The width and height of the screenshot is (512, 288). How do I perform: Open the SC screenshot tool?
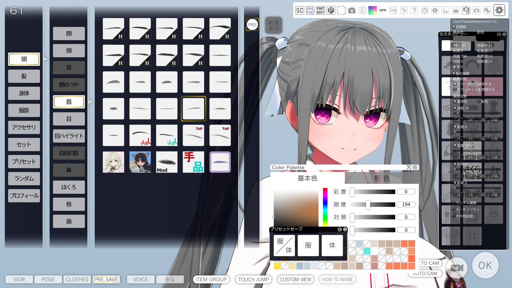(300, 10)
